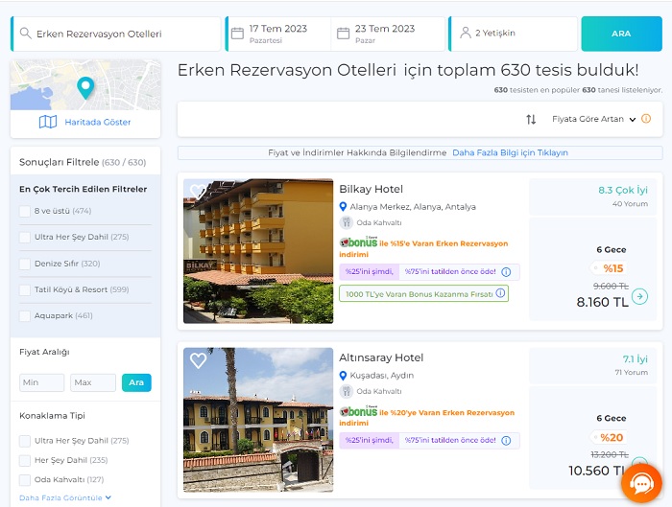Open 17 Tem 2023 check-in date picker
Screen dimensions: 672x507
[x=278, y=34]
